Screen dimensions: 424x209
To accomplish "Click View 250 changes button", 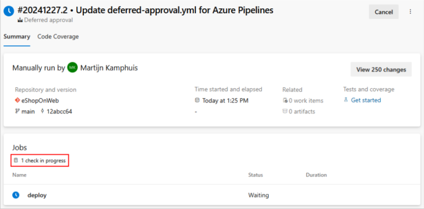I will pyautogui.click(x=381, y=69).
